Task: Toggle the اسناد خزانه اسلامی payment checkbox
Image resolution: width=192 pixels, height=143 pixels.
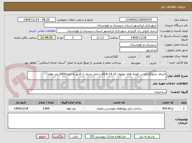Action: click(124, 62)
